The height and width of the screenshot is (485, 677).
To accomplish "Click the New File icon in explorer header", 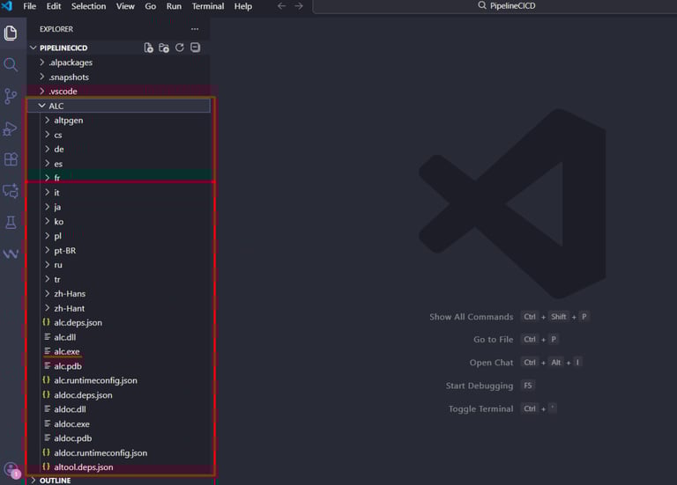I will click(x=148, y=48).
